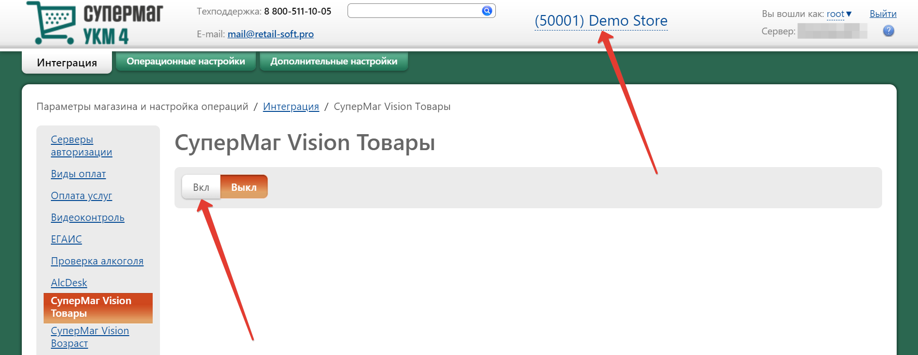Switch to the Интеграция tab

coord(67,62)
